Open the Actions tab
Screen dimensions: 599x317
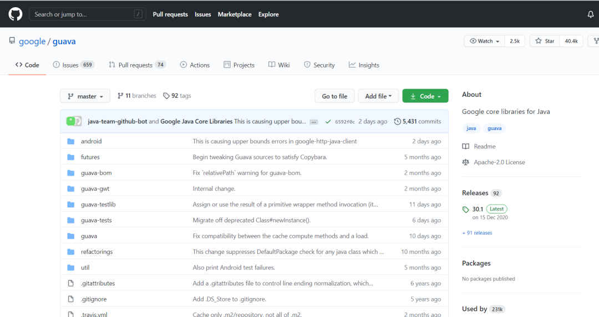pos(195,65)
